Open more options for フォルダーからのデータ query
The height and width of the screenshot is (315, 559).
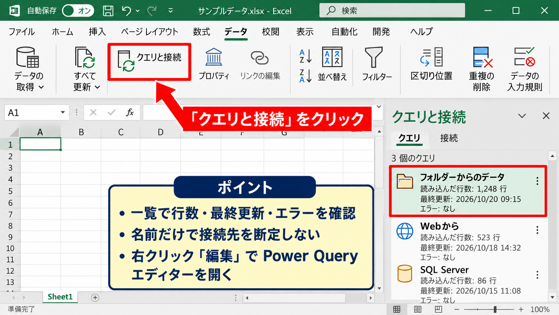pyautogui.click(x=537, y=181)
